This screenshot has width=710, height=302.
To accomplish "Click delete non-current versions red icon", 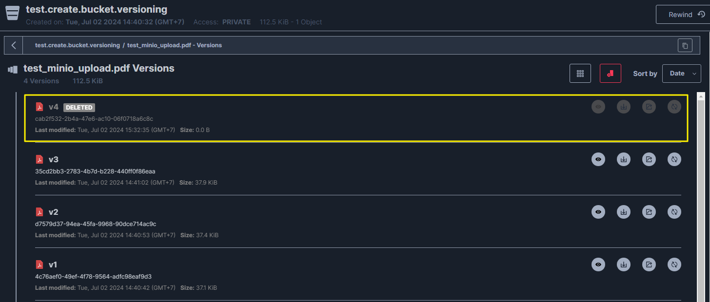I will (x=610, y=74).
